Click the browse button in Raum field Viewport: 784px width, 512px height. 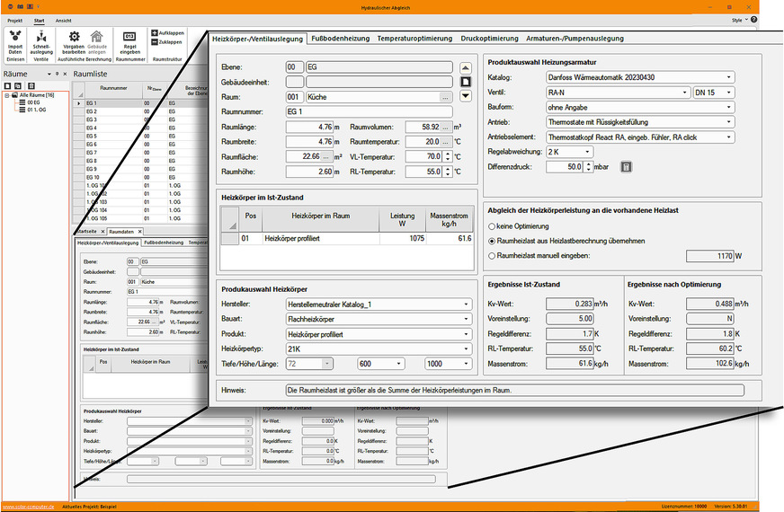[444, 96]
